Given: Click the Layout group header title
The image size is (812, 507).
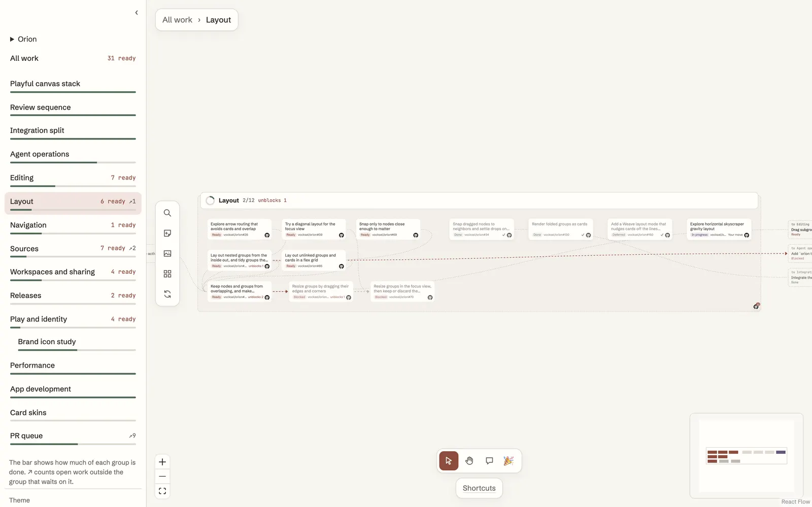Looking at the screenshot, I should pos(228,201).
